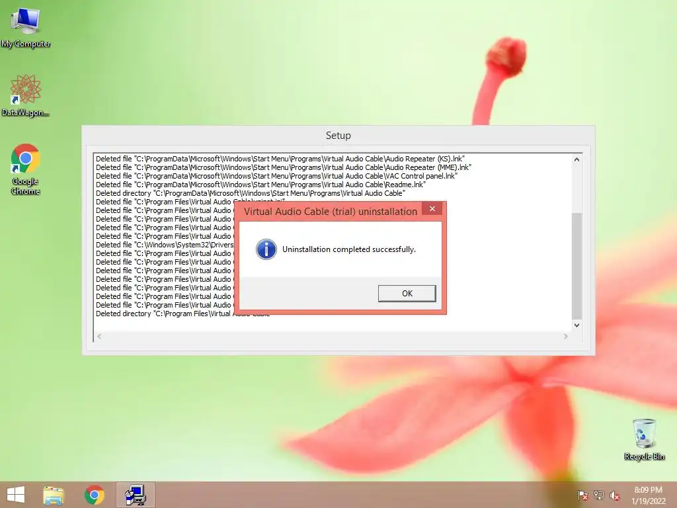Open the Recycle Bin icon
The width and height of the screenshot is (677, 508).
pyautogui.click(x=644, y=440)
